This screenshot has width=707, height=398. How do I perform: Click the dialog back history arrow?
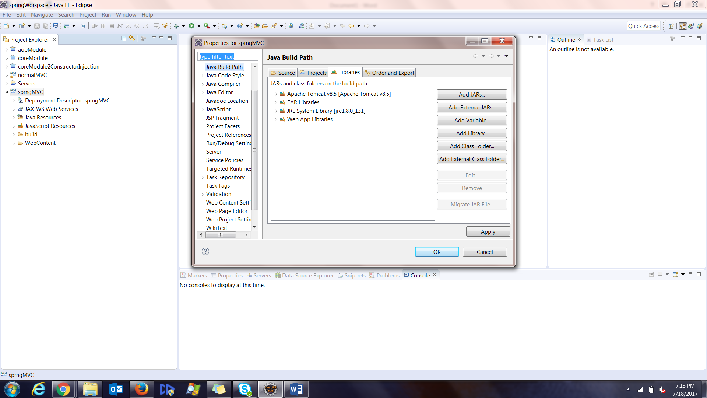(x=476, y=56)
